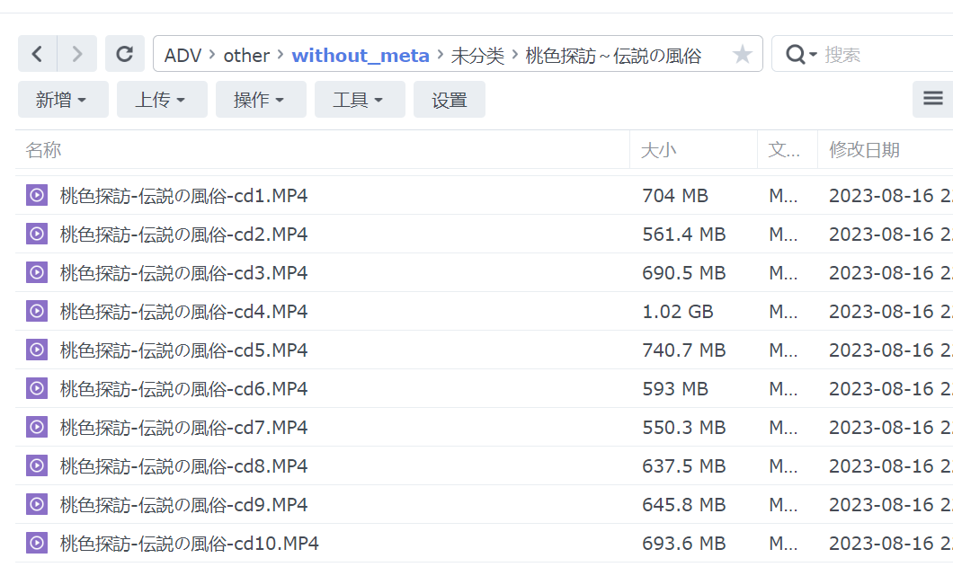Screen dimensions: 953x567
Task: Open the 新增 dropdown
Action: click(x=63, y=99)
